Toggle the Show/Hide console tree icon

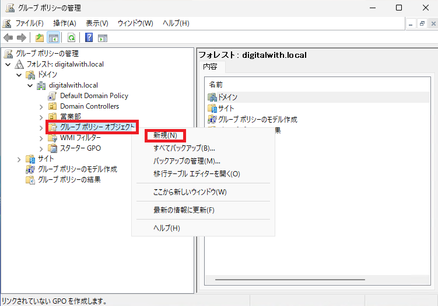tap(53, 37)
